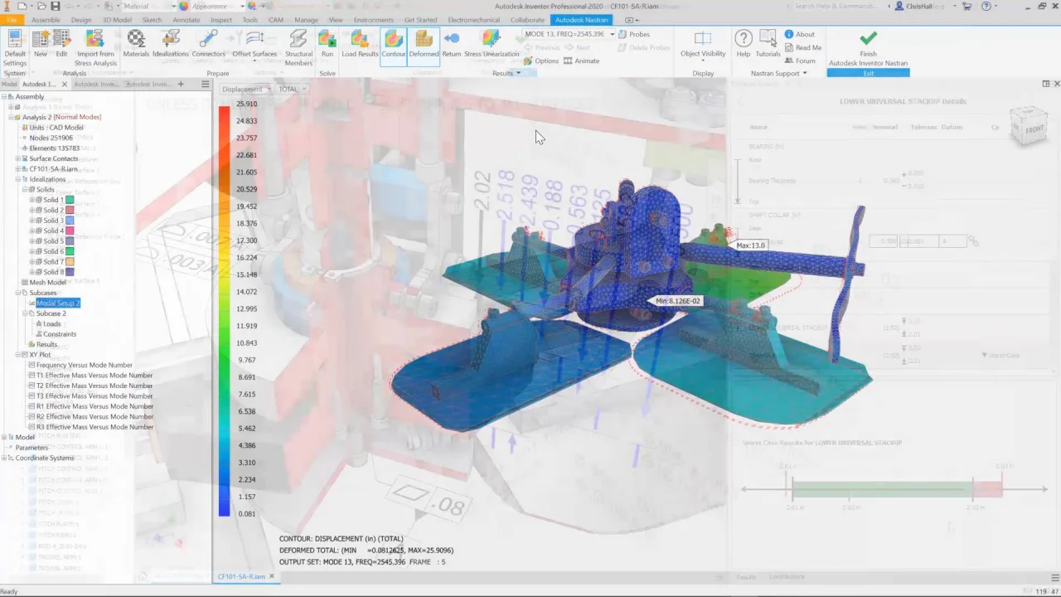Viewport: 1061px width, 597px height.
Task: Open the Displacement result type dropdown
Action: pyautogui.click(x=246, y=90)
